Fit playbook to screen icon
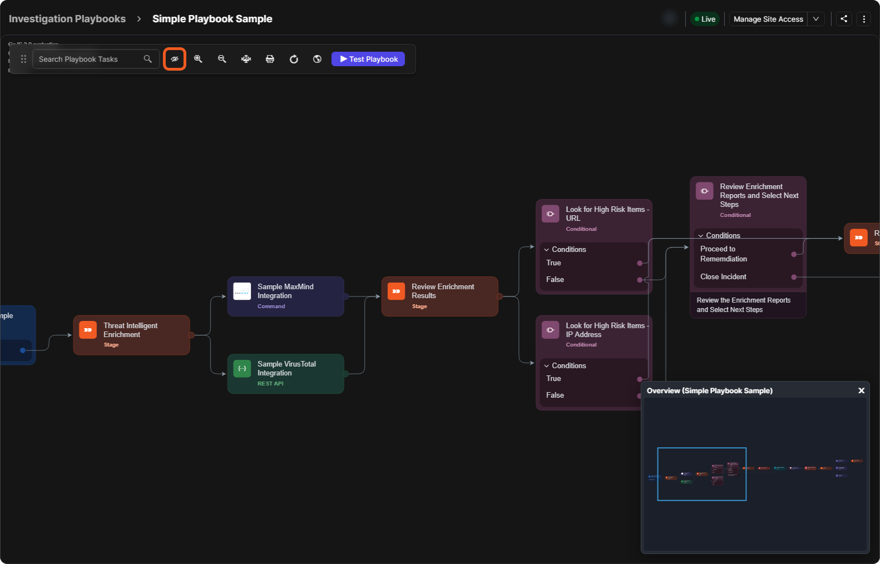 click(x=246, y=59)
